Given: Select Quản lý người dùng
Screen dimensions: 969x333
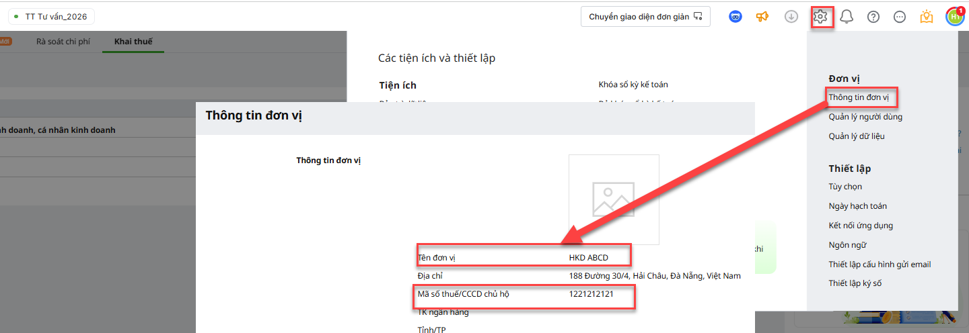Looking at the screenshot, I should [x=865, y=117].
